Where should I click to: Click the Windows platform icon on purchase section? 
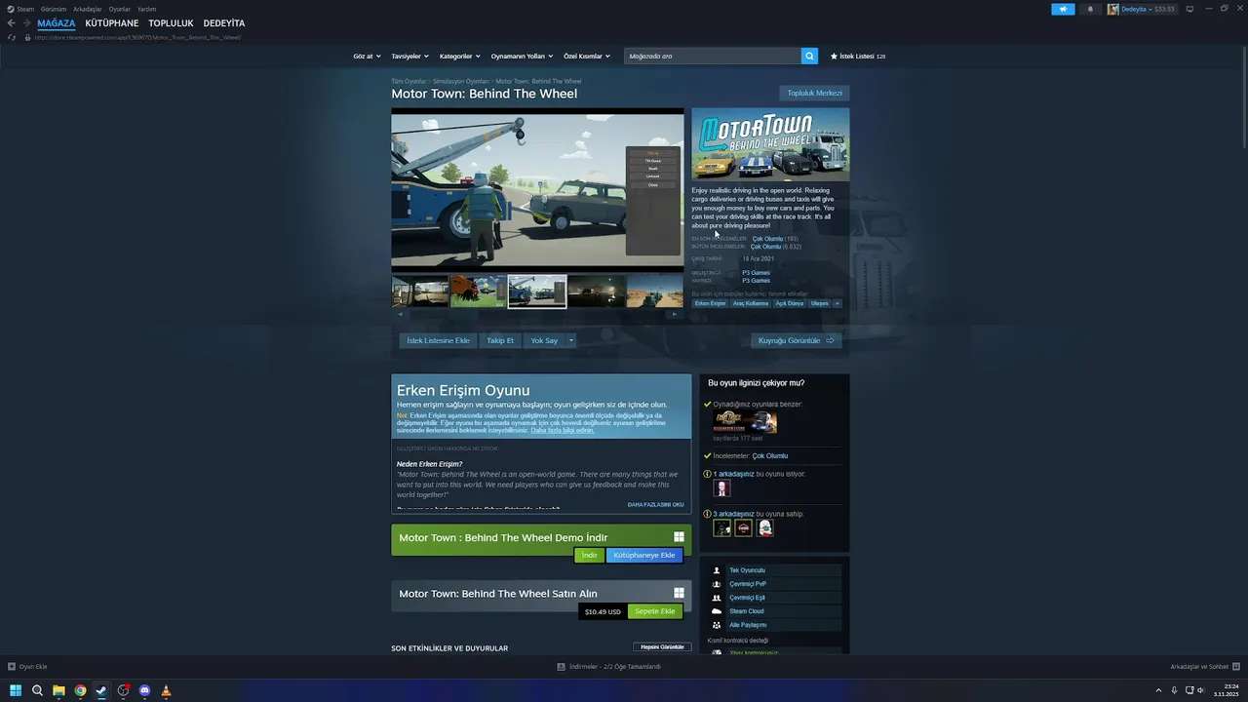[679, 593]
